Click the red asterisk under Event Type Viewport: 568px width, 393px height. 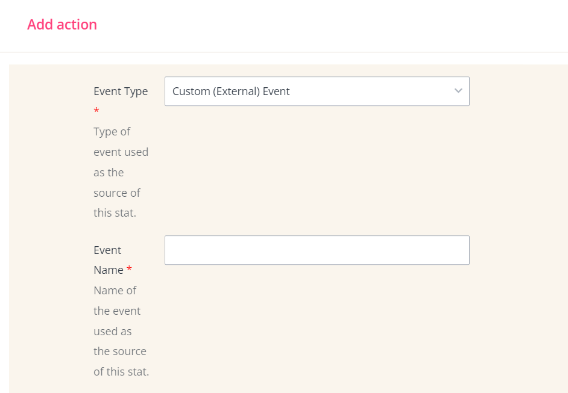[96, 111]
